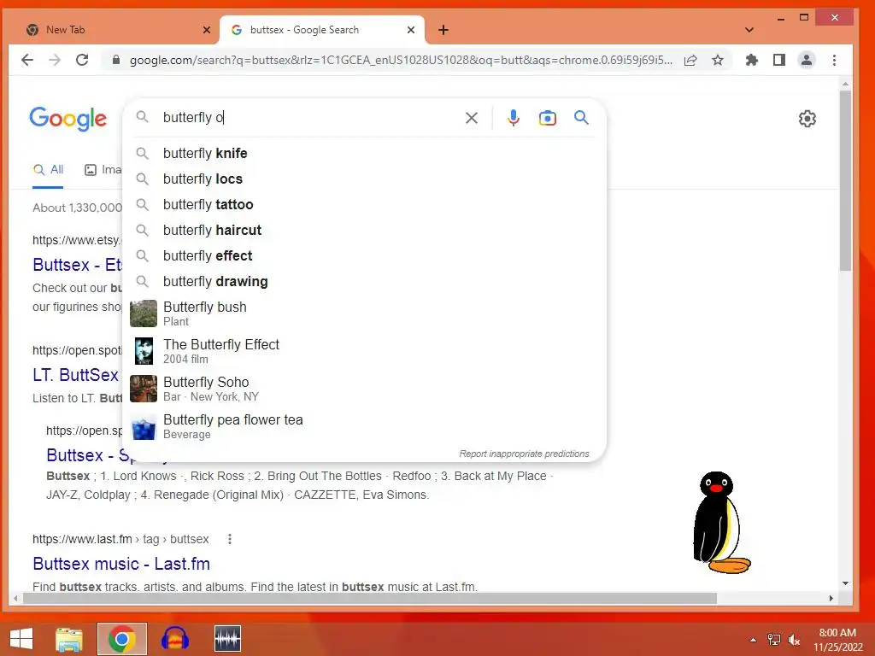
Task: Click Butterfly Soho thumbnail image
Action: [144, 389]
